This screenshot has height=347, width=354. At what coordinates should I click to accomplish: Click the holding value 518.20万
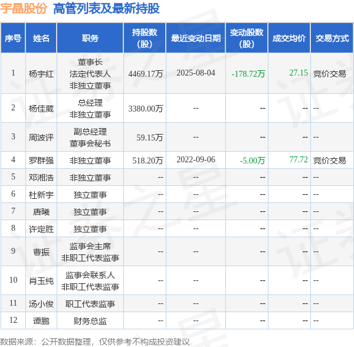(x=147, y=161)
